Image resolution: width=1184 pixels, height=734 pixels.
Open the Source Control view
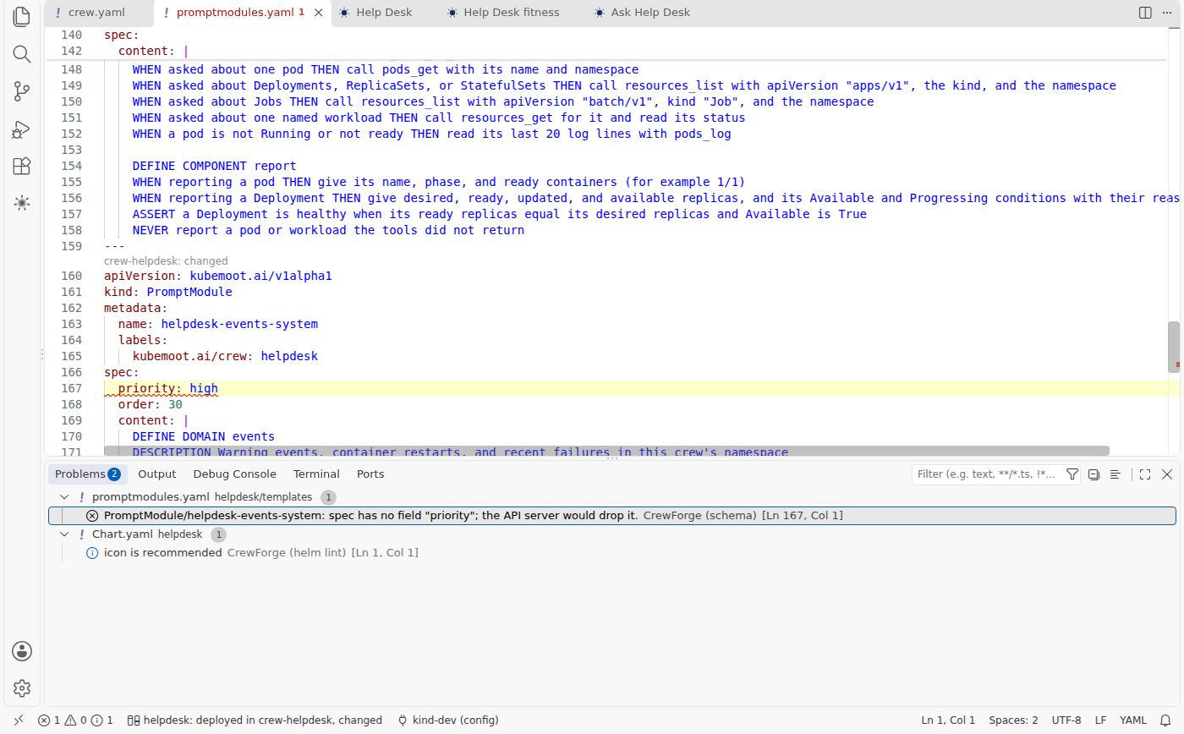(22, 91)
